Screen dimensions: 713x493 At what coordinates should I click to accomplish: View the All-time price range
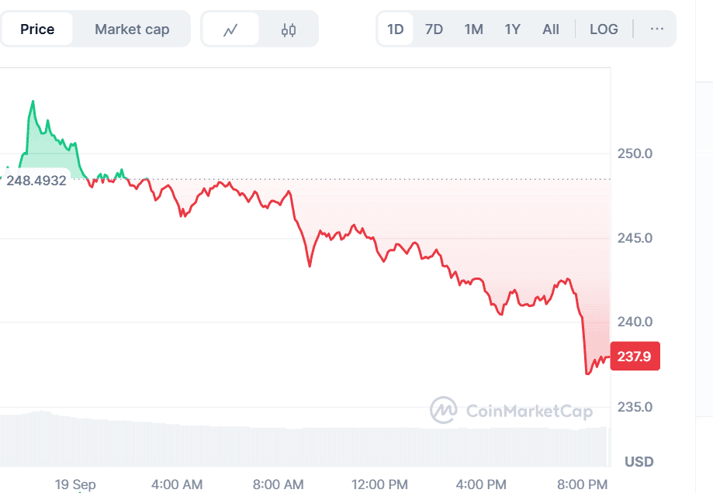(x=550, y=29)
